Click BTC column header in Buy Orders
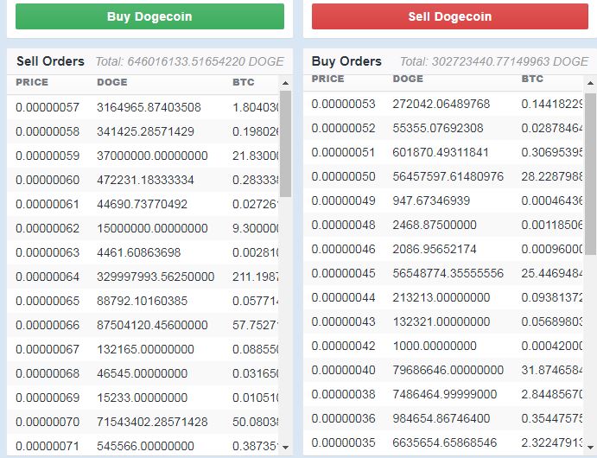Viewport: 597px width, 458px height. coord(532,79)
